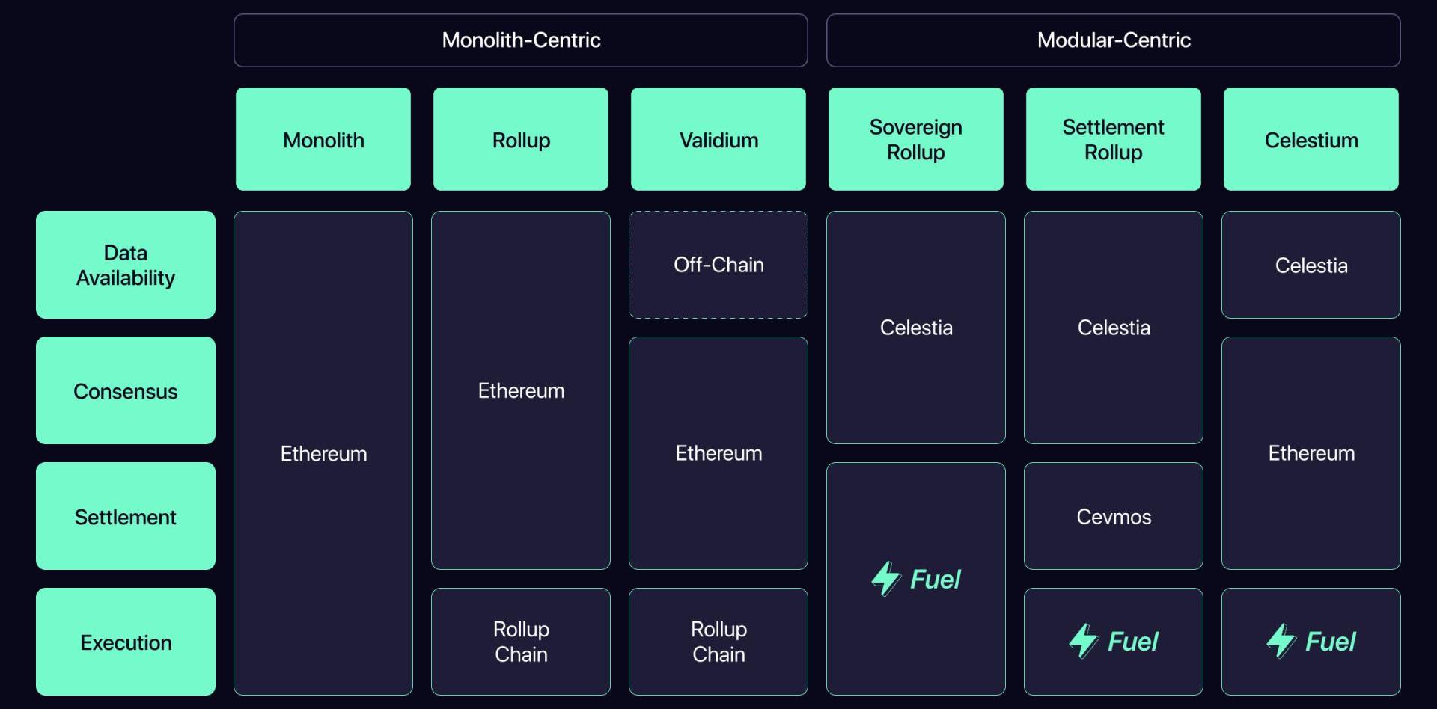Select the Modular-Centric header
1437x709 pixels.
(1114, 40)
